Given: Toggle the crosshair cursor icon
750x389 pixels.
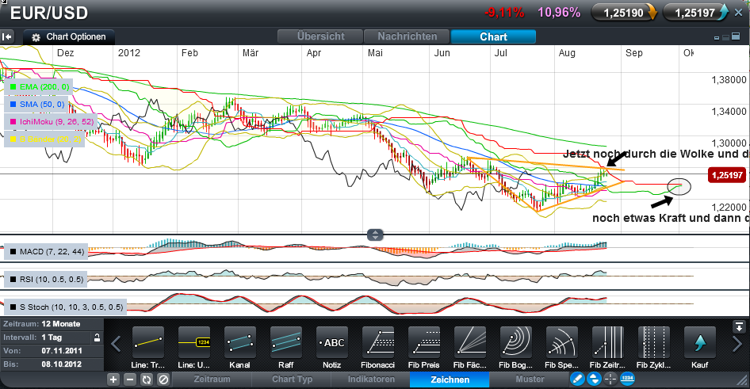Looking at the screenshot, I should click(x=610, y=379).
